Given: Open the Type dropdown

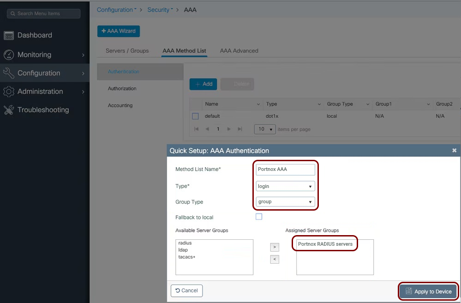Looking at the screenshot, I should point(286,186).
